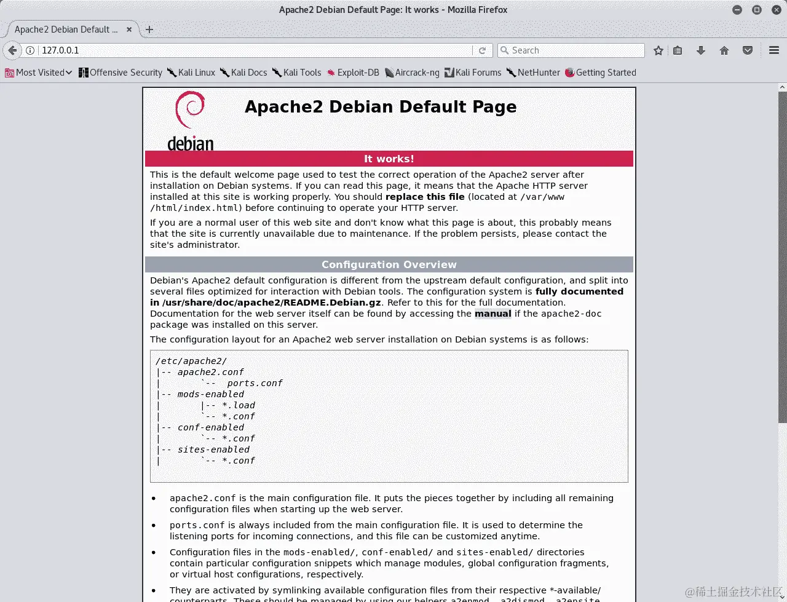787x602 pixels.
Task: Open the Getting Started bookmark
Action: 601,73
